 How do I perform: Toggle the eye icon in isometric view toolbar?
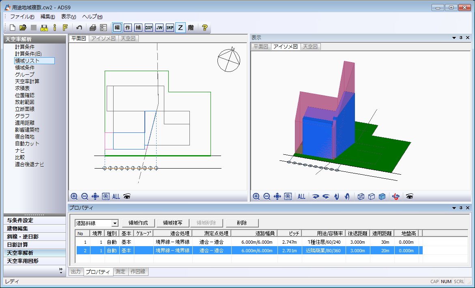click(410, 196)
